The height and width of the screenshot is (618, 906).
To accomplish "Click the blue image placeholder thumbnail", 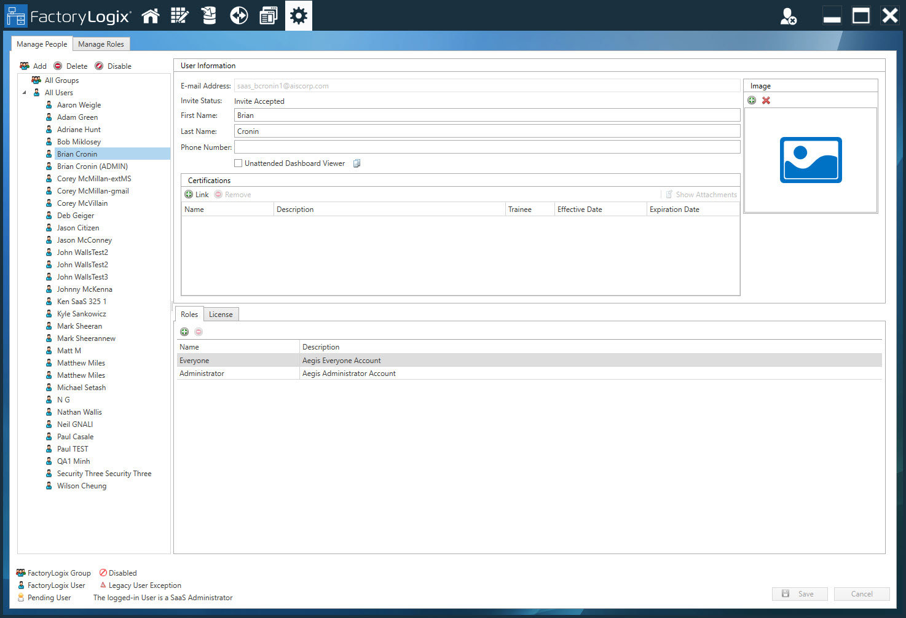I will tap(811, 160).
